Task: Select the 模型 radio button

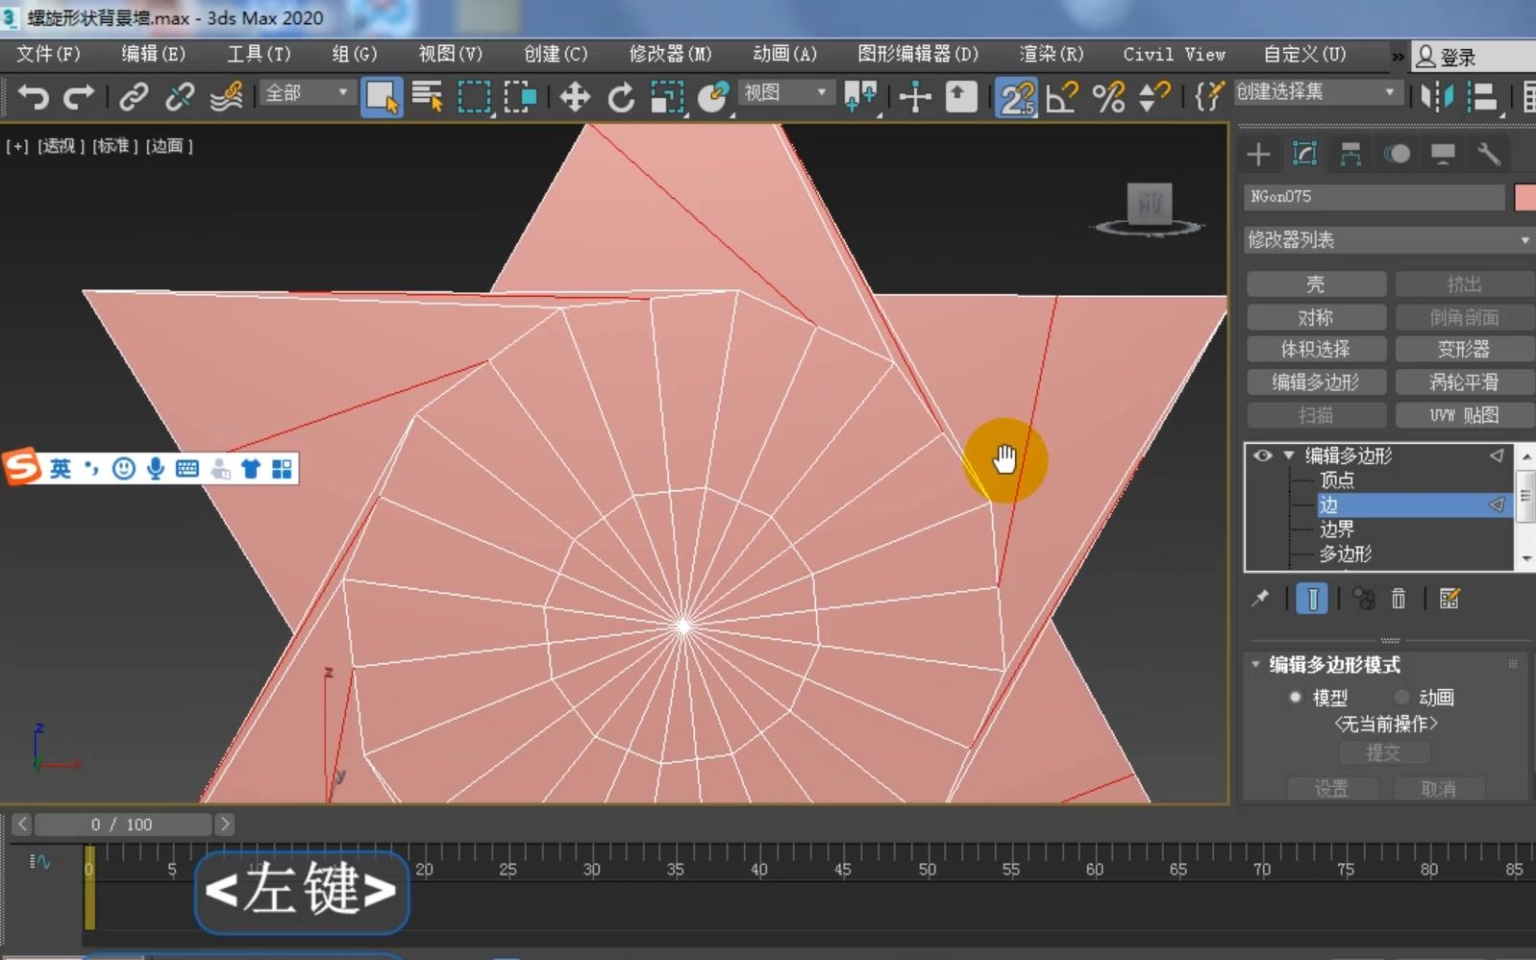Action: 1296,697
